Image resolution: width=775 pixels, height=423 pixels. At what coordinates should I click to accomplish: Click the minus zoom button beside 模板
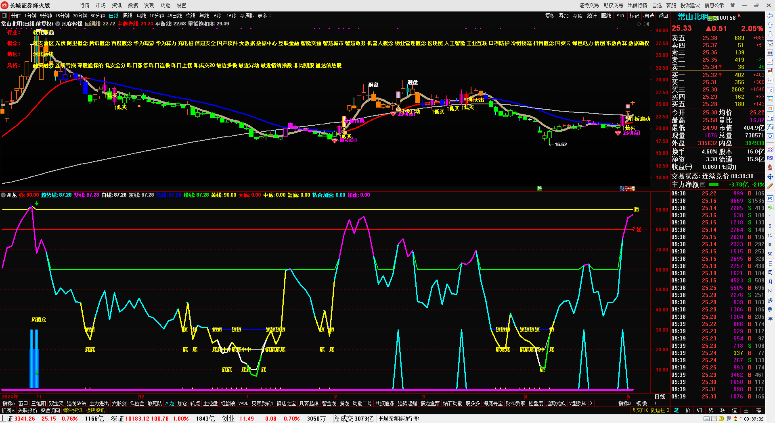pyautogui.click(x=665, y=403)
